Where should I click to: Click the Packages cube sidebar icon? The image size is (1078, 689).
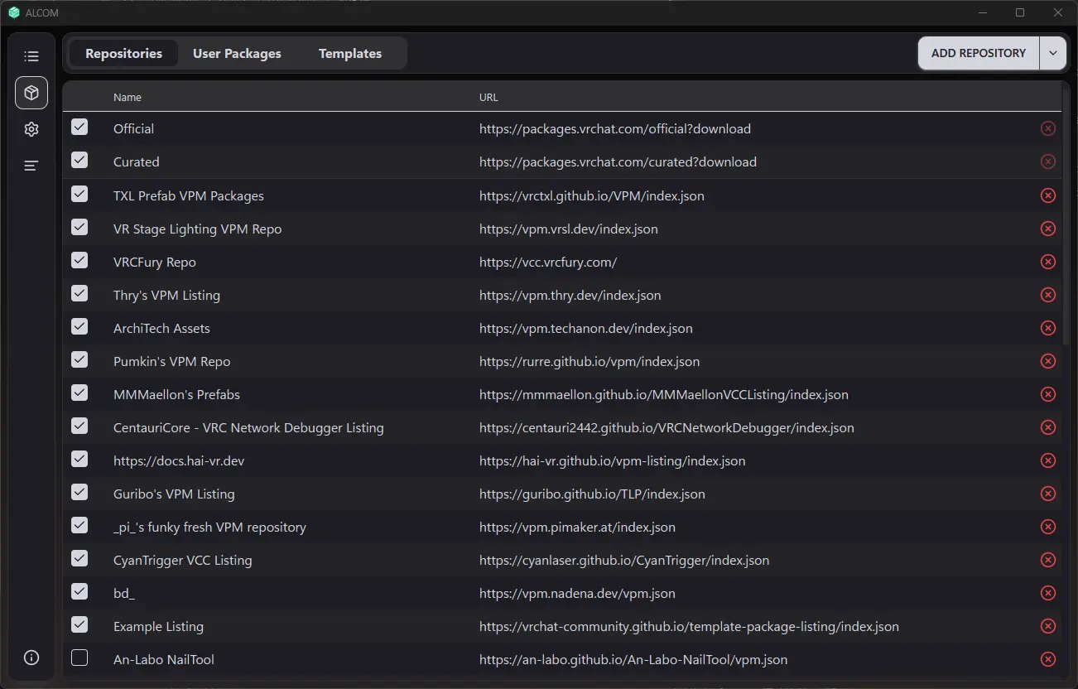[31, 93]
